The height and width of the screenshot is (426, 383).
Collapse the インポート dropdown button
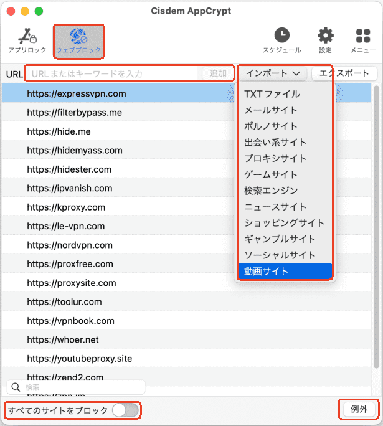273,73
